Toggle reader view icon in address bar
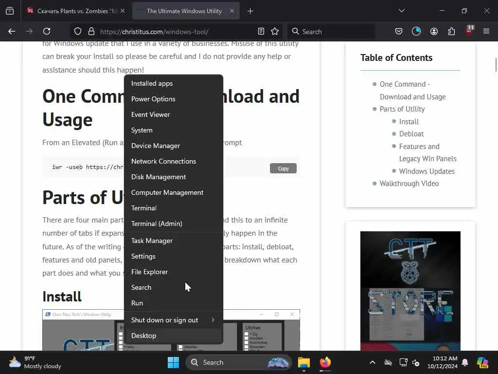The width and height of the screenshot is (498, 374). point(261,31)
